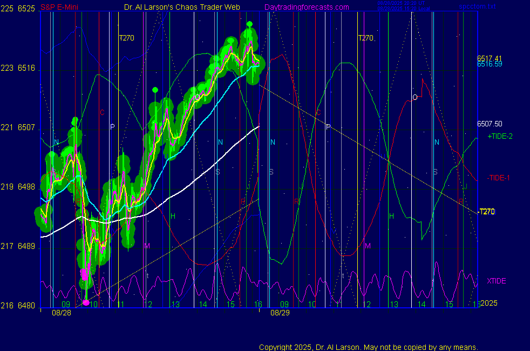Click the green H marker on 08/29 chart

[x=392, y=217]
